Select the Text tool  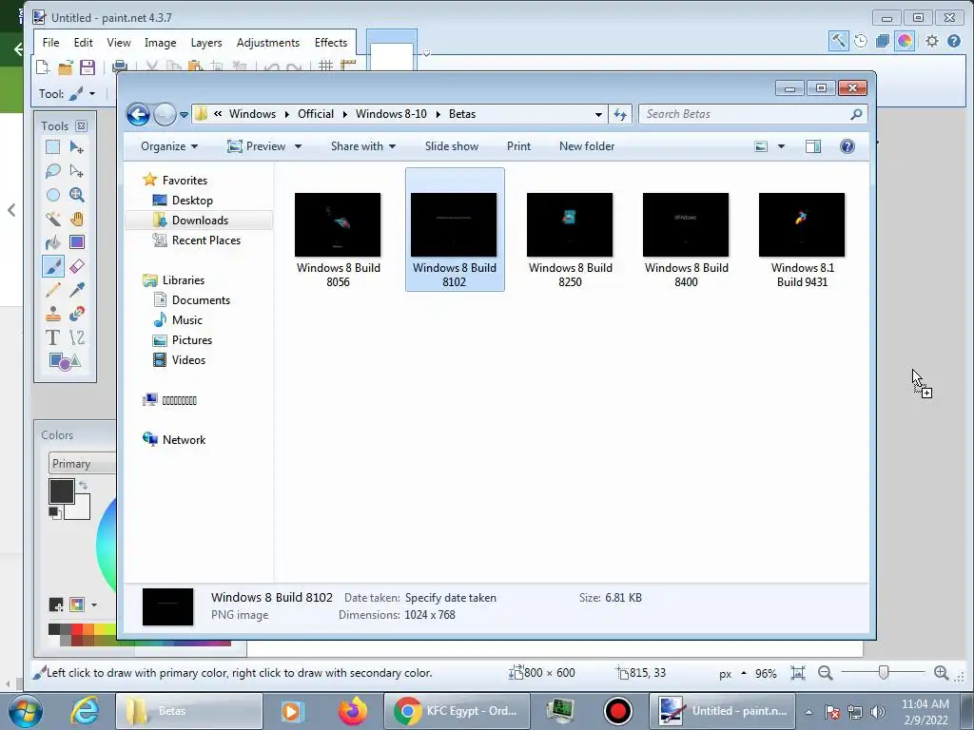pos(53,337)
